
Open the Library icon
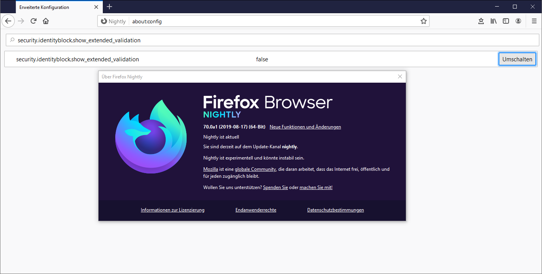coord(494,21)
